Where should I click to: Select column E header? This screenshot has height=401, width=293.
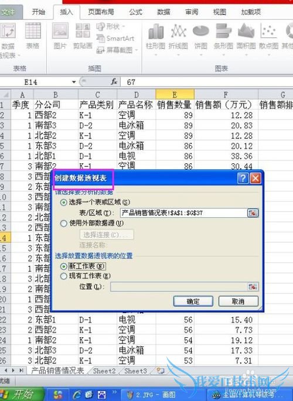[x=175, y=95]
